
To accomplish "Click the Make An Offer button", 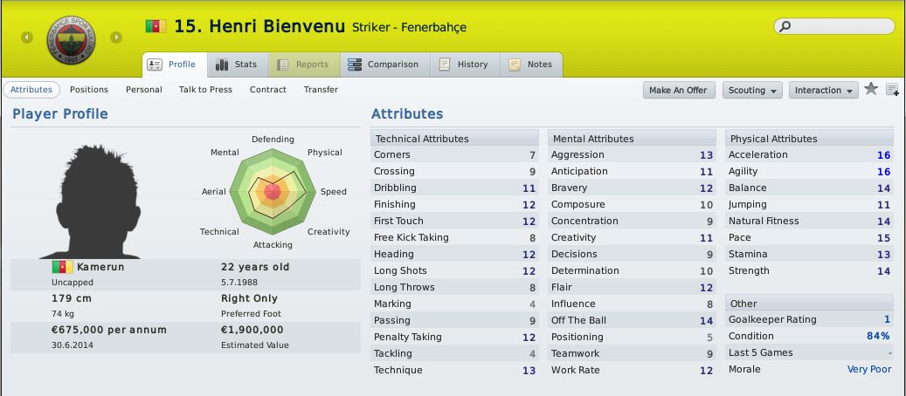I will (x=679, y=90).
